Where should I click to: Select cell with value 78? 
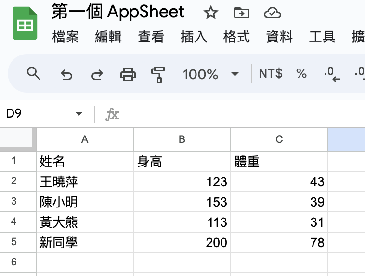pyautogui.click(x=279, y=242)
